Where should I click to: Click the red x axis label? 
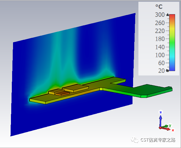coord(173,130)
